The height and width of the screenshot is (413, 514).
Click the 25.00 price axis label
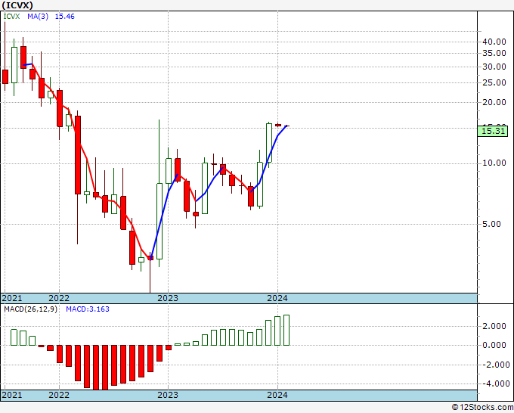click(x=494, y=82)
